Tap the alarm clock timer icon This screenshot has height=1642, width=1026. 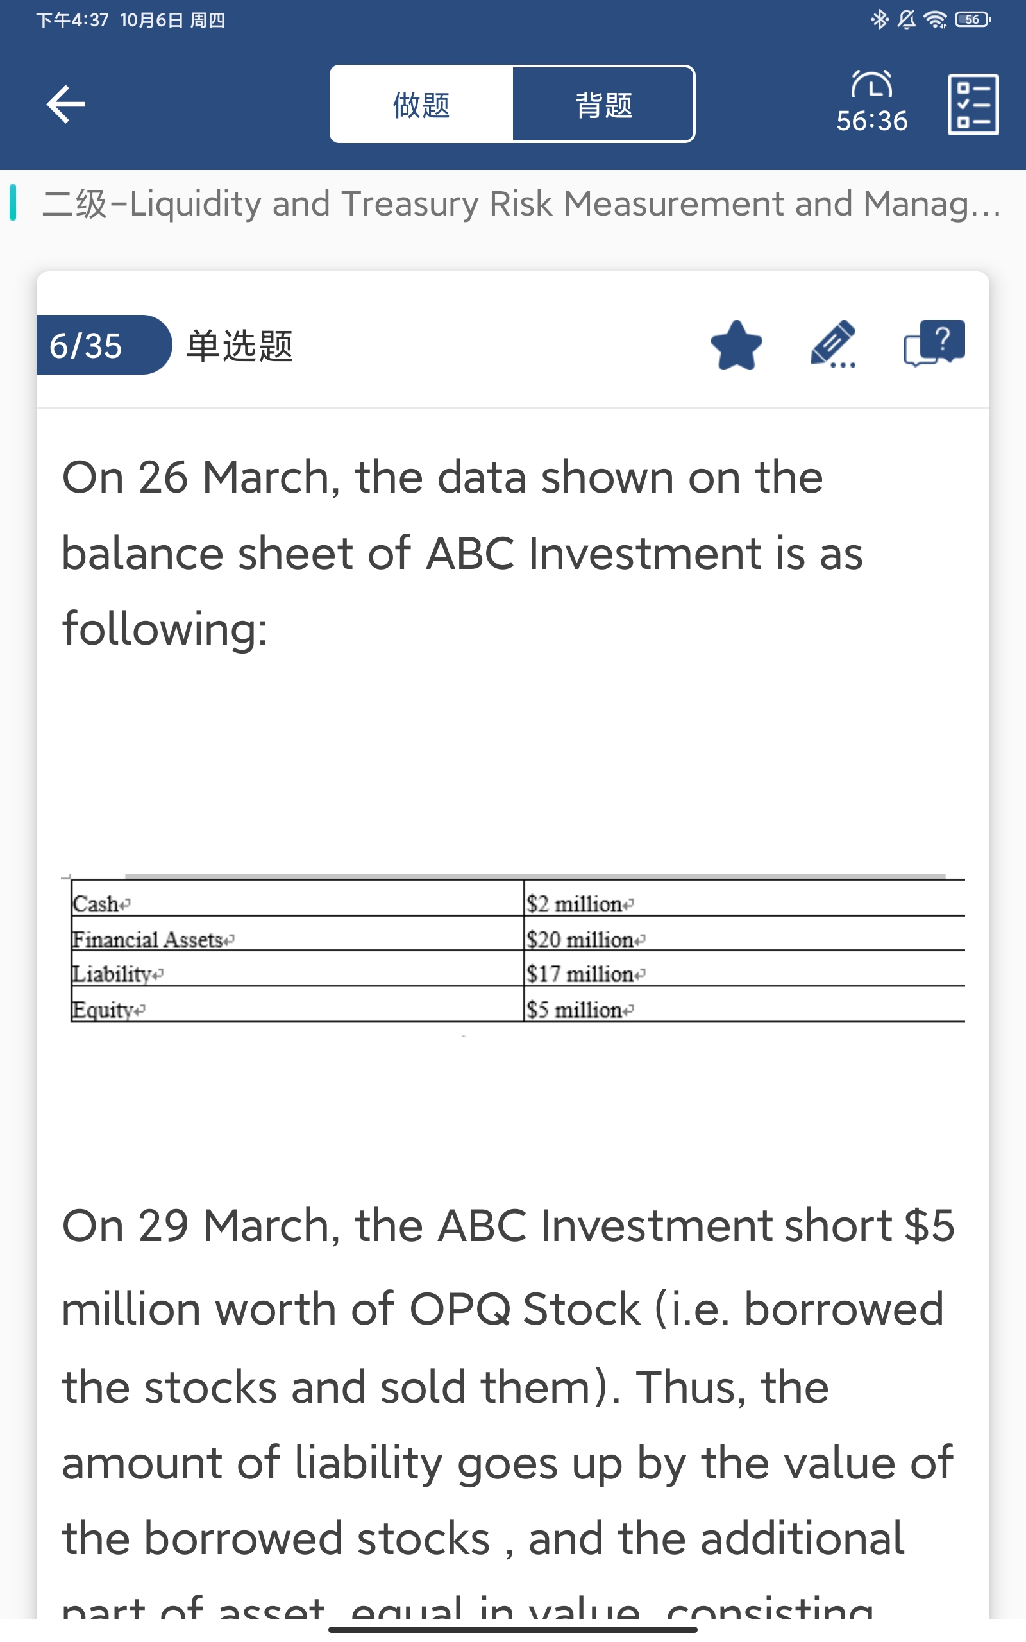click(871, 84)
